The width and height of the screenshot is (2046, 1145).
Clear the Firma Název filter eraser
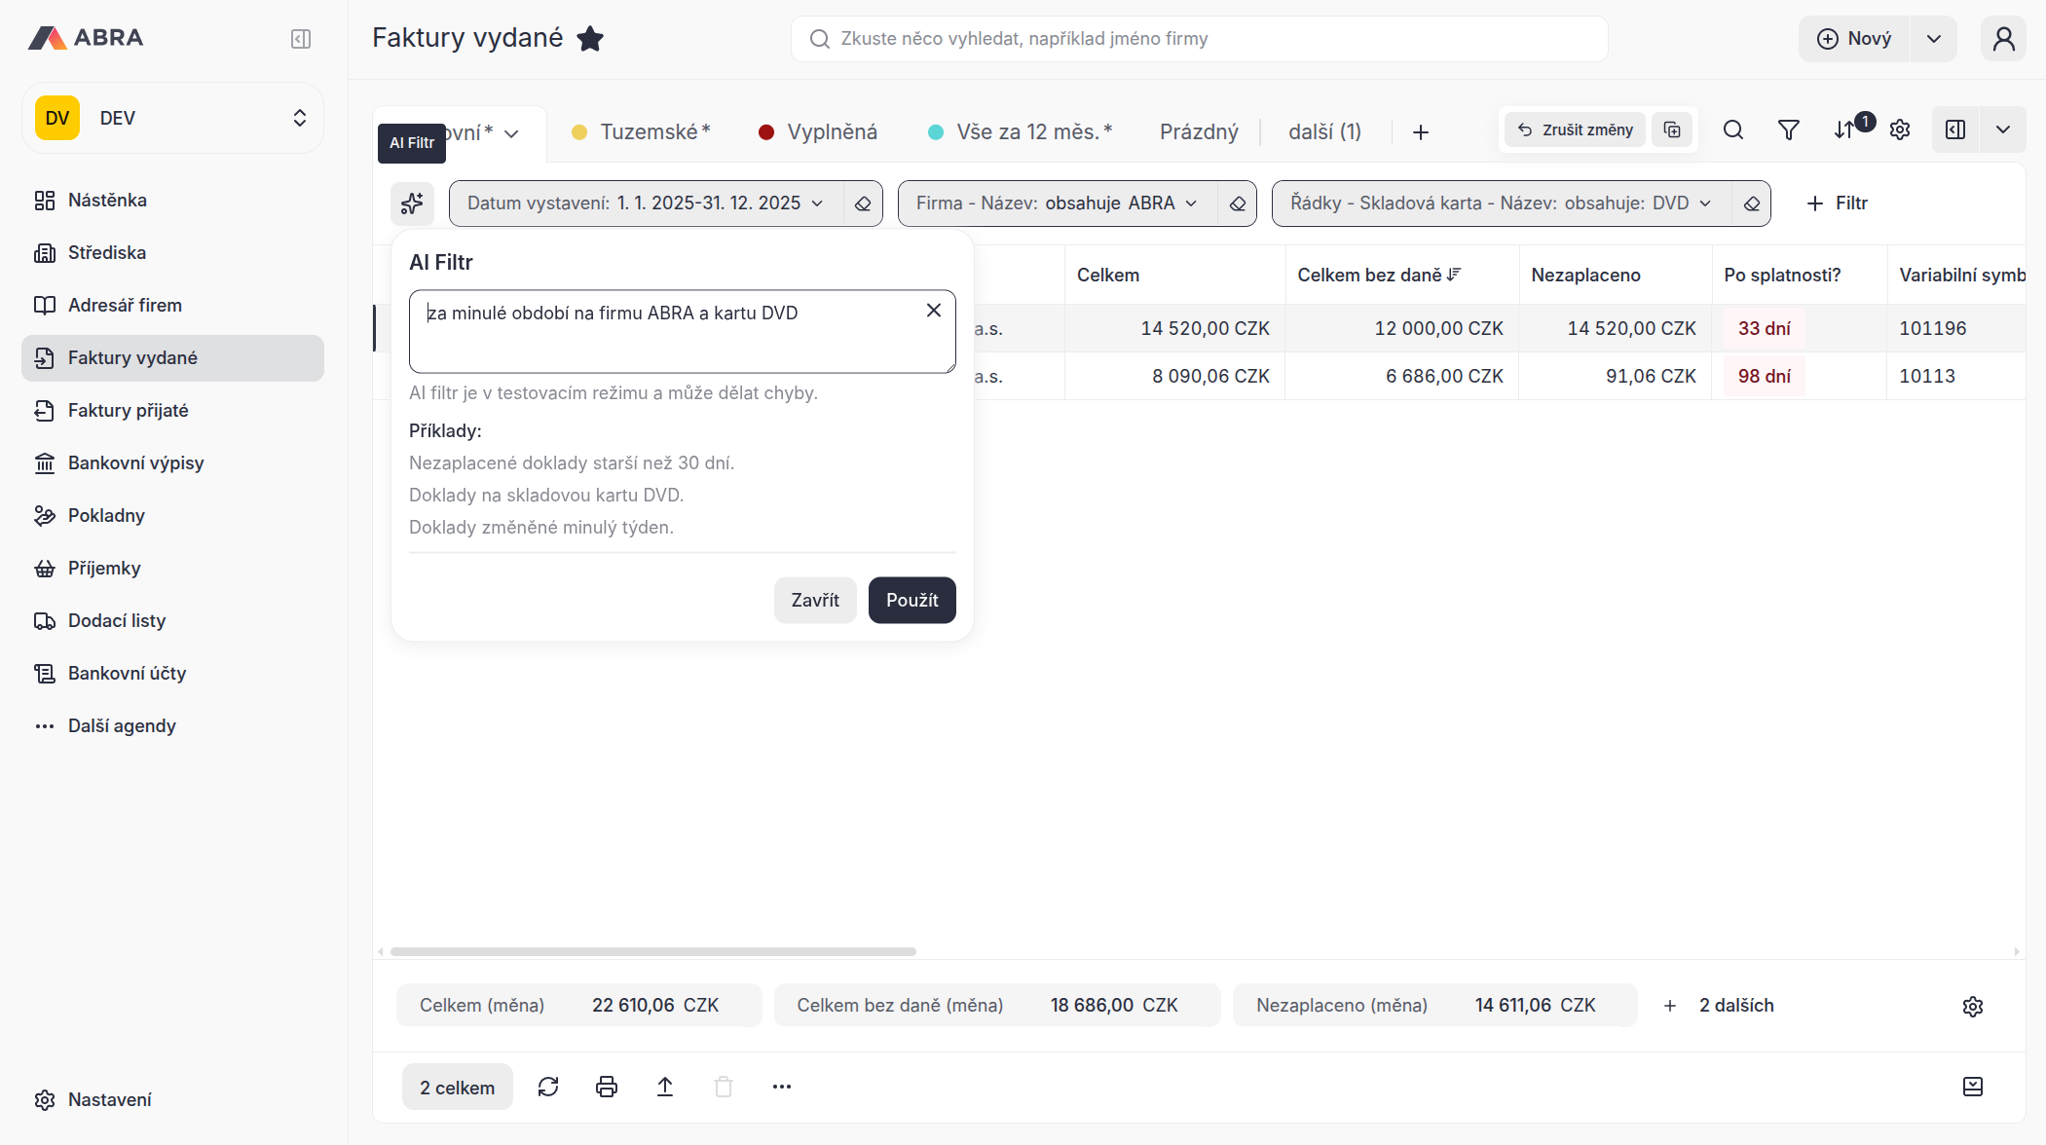coord(1238,203)
